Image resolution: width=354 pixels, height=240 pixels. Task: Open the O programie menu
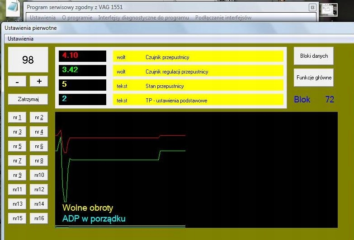[77, 18]
